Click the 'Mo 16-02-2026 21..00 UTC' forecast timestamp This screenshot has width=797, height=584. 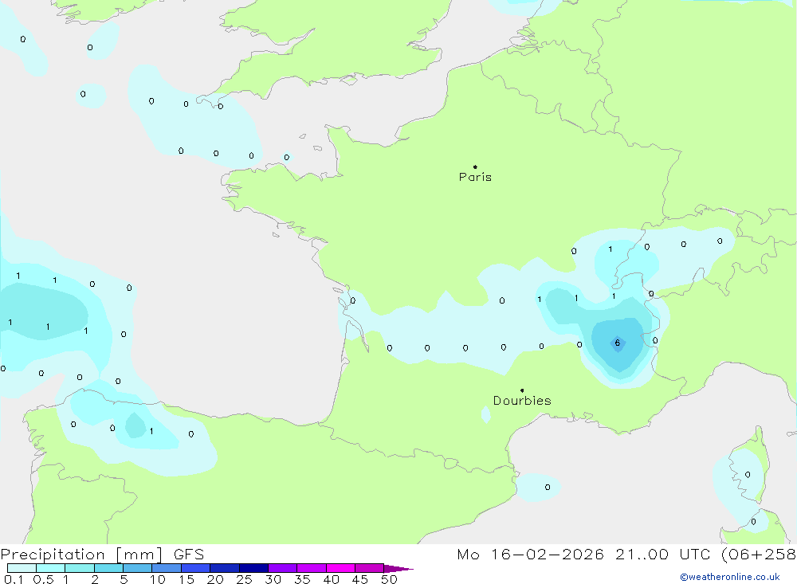(x=583, y=554)
